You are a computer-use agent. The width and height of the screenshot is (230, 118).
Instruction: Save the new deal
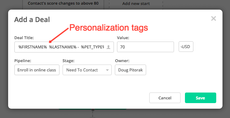tap(200, 98)
